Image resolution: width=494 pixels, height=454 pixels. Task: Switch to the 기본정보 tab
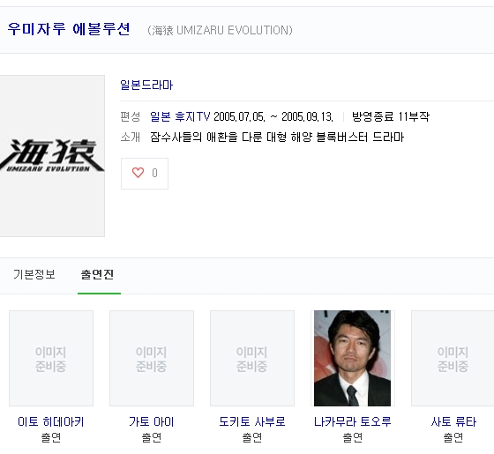point(34,274)
